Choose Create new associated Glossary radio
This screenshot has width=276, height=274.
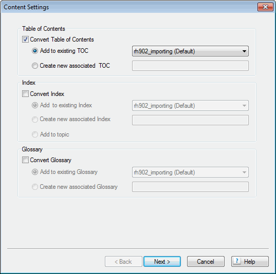pos(35,187)
